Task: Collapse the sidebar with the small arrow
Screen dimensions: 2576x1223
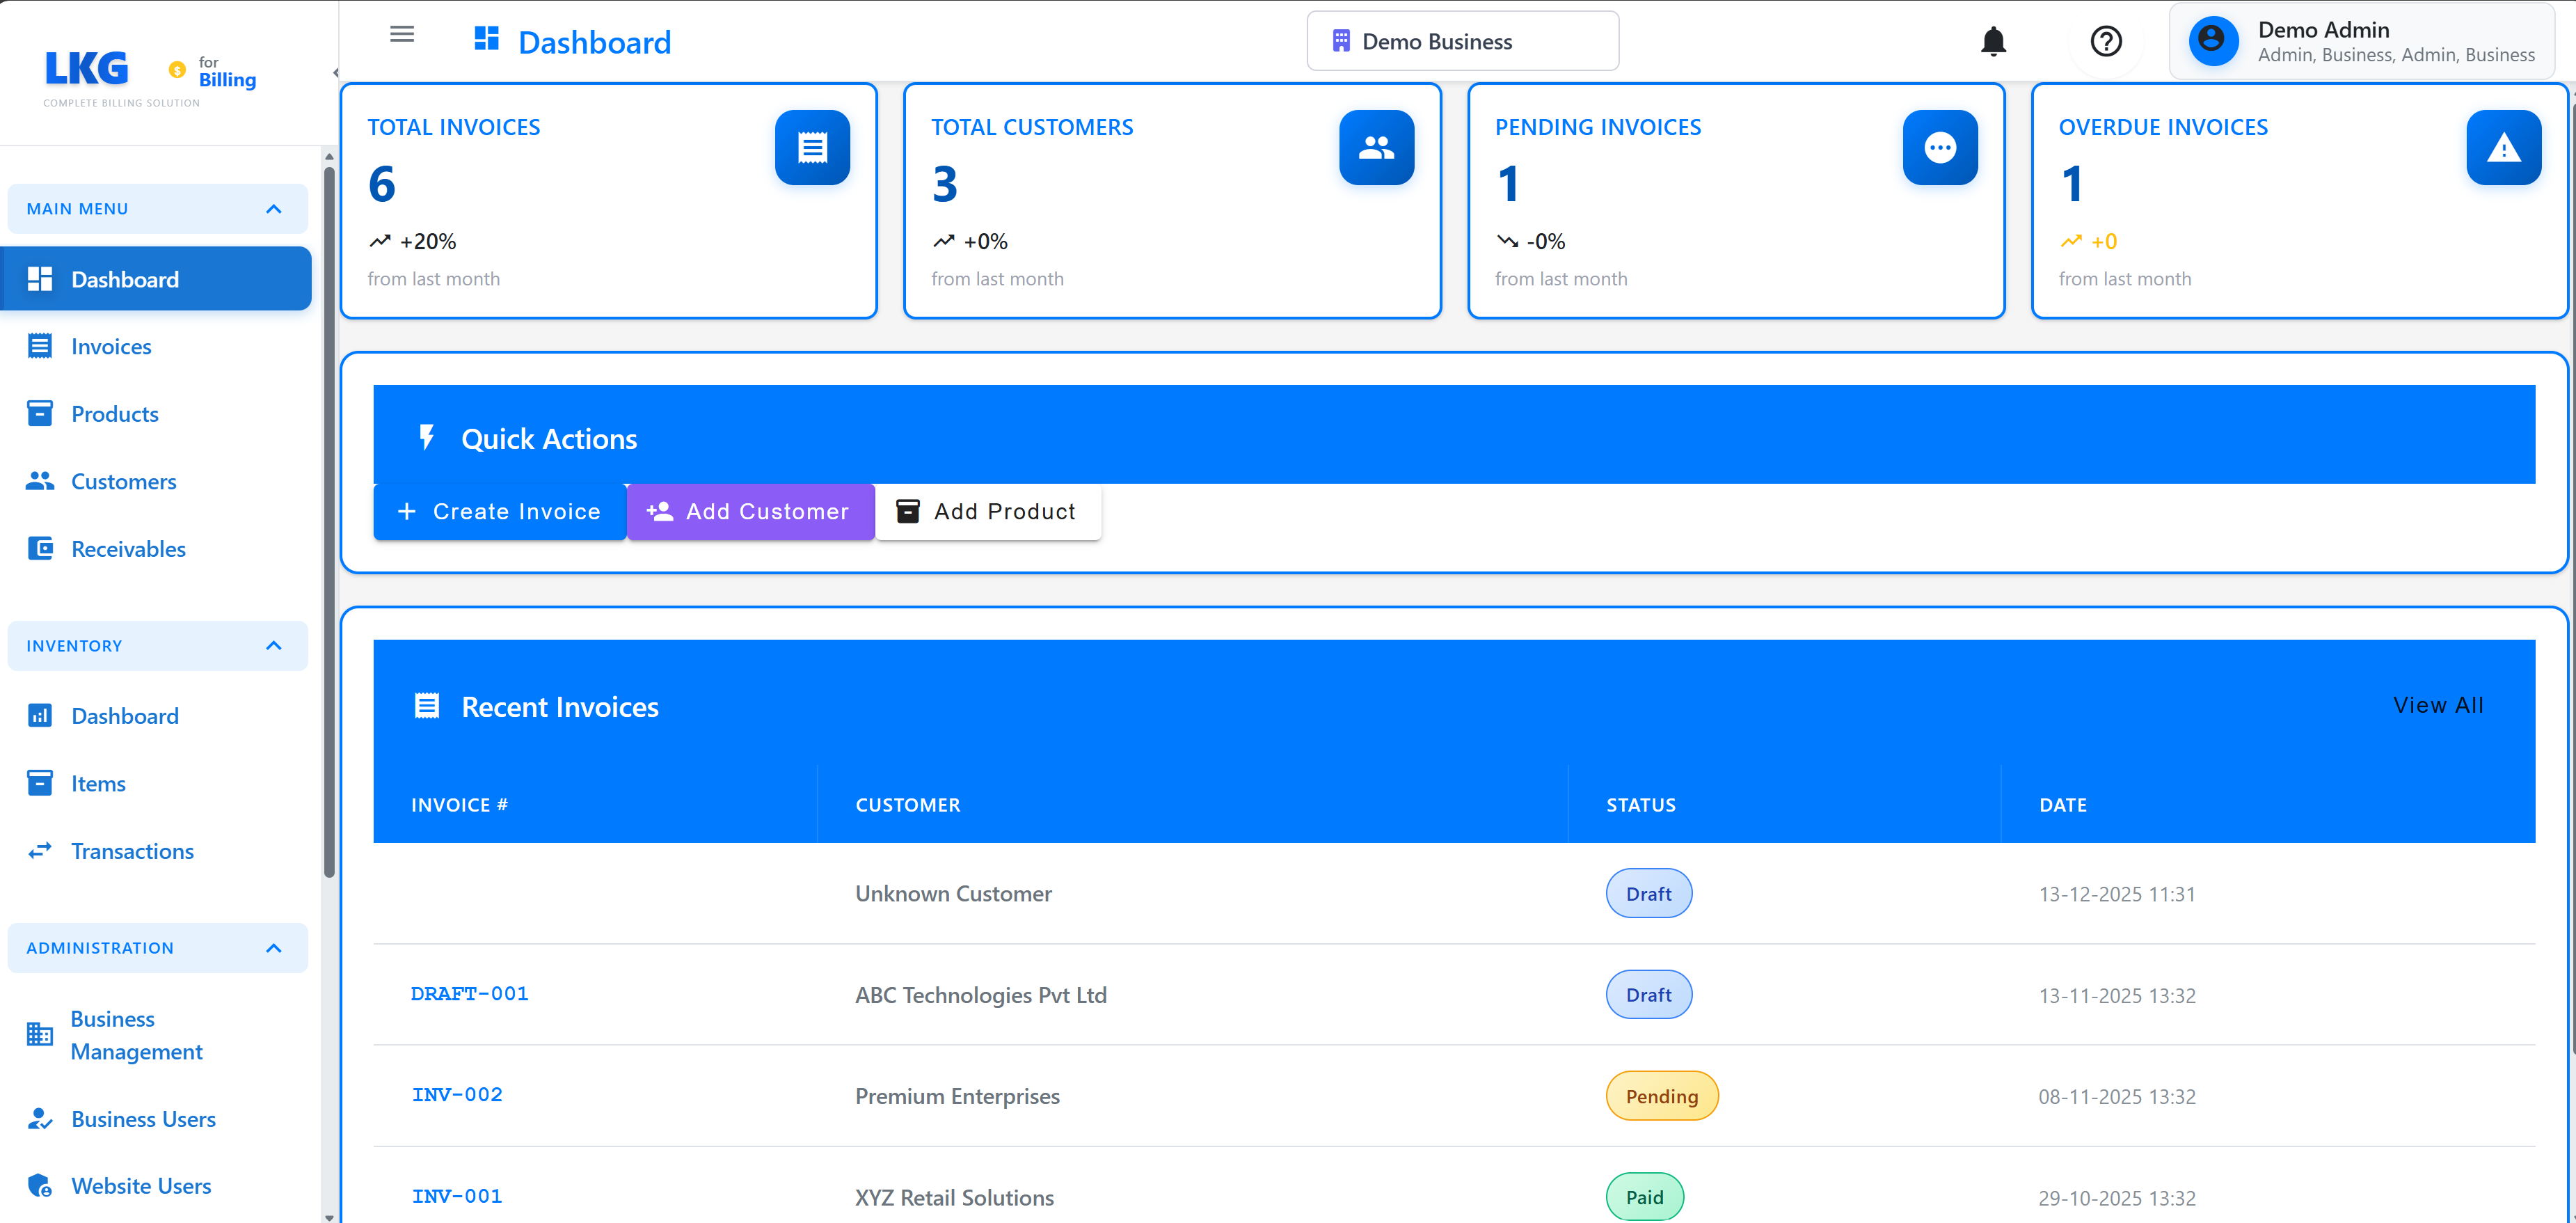Action: click(x=335, y=72)
